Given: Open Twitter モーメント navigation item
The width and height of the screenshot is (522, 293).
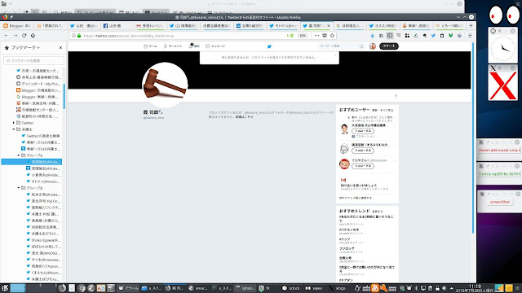Looking at the screenshot, I should (173, 46).
